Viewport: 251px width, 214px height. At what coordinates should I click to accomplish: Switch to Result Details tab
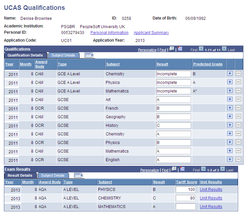tap(20, 175)
